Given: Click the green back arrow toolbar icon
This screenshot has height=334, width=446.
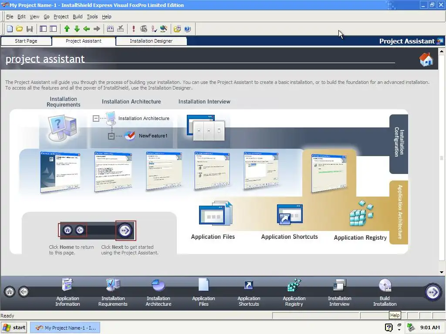Looking at the screenshot, I should [87, 29].
